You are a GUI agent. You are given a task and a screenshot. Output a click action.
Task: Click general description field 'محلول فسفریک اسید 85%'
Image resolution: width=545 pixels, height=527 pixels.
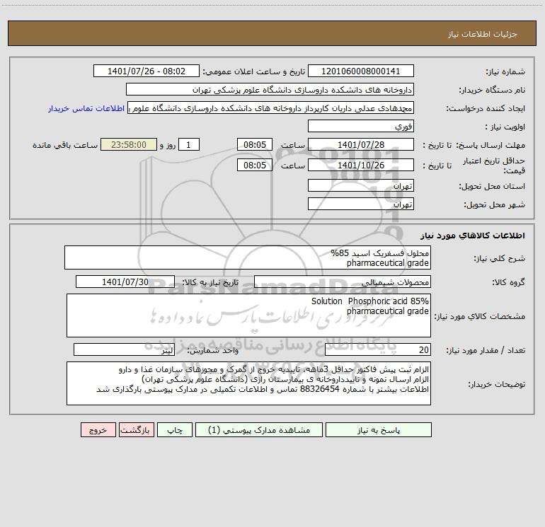tap(248, 257)
